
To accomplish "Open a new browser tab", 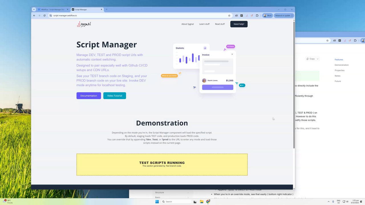I will click(107, 9).
